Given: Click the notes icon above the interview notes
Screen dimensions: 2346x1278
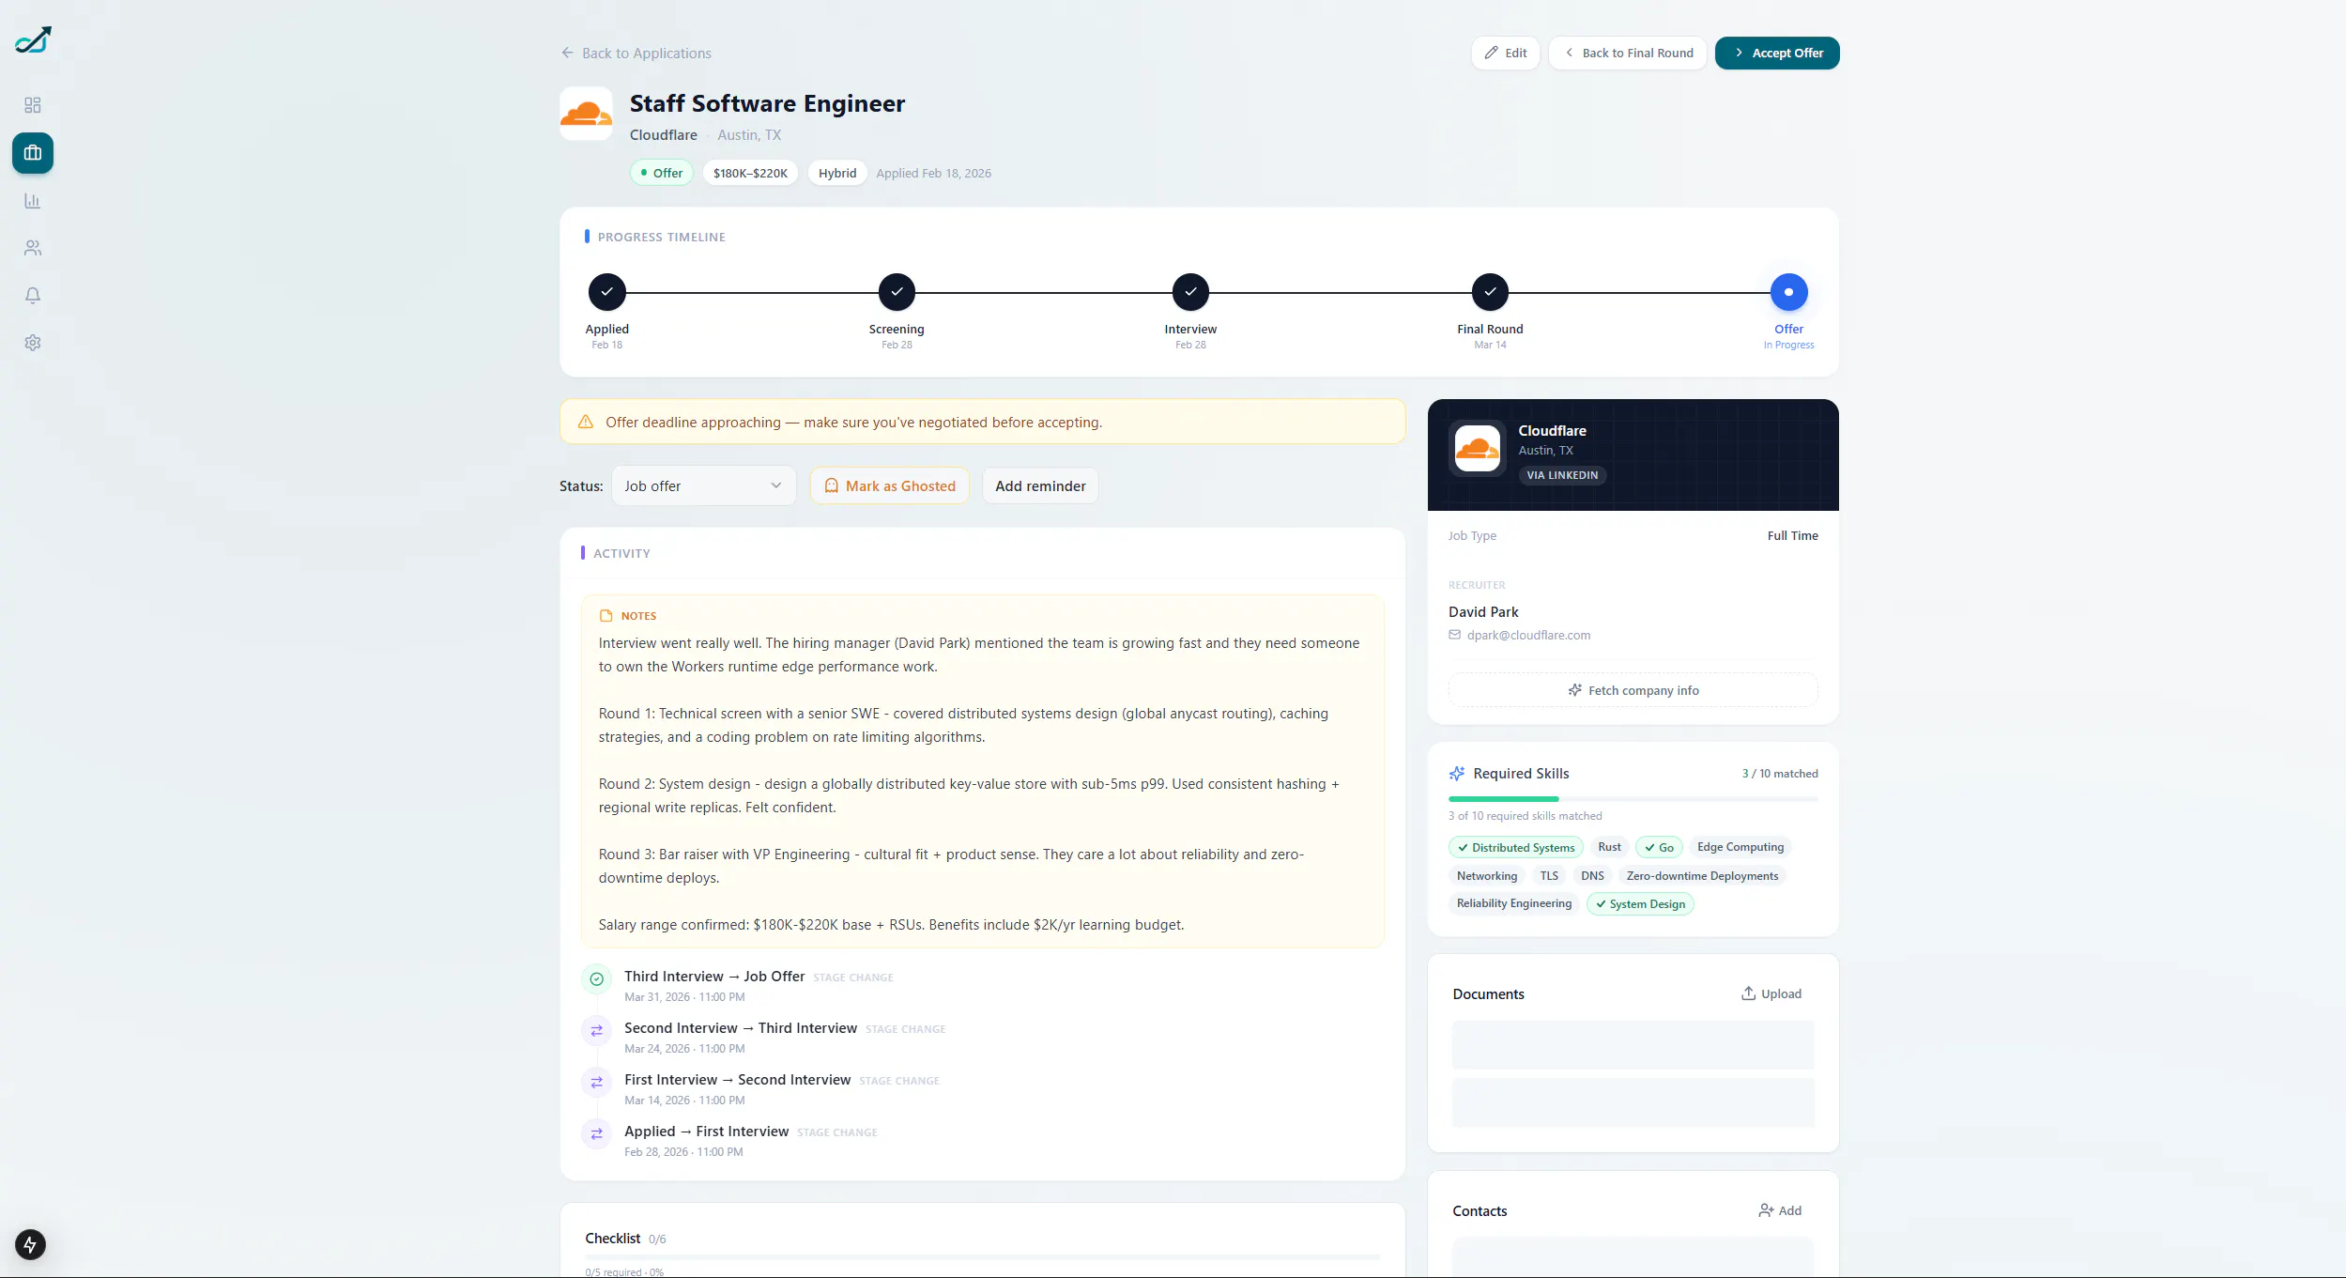Looking at the screenshot, I should [x=606, y=616].
